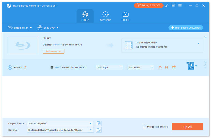The width and height of the screenshot is (211, 138).
Task: Open the hamburger menu icon
Action: [x=180, y=5]
